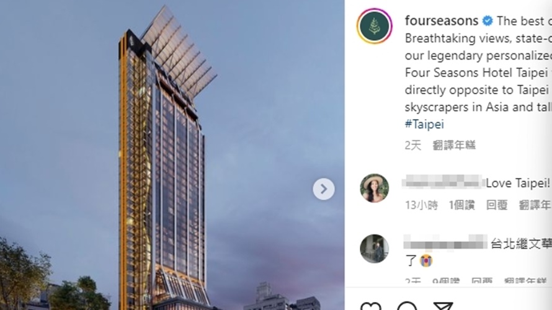Like the post with heart icon
The height and width of the screenshot is (310, 552).
(371, 307)
